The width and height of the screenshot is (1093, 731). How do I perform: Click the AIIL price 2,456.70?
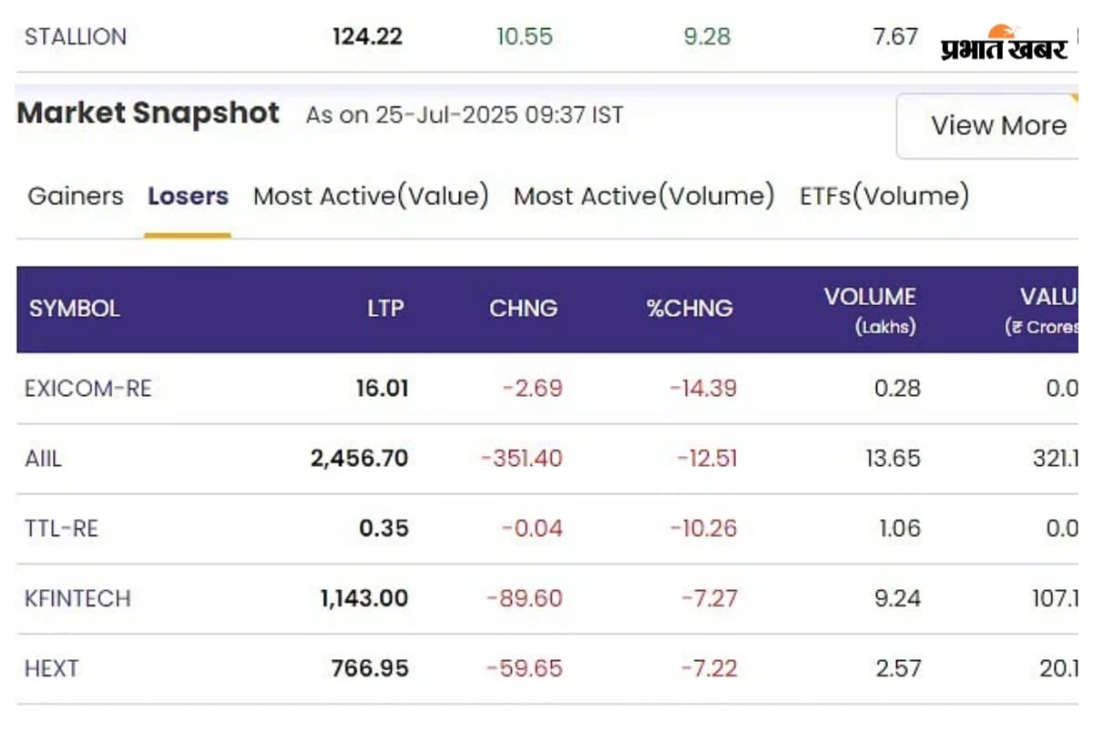pyautogui.click(x=359, y=459)
